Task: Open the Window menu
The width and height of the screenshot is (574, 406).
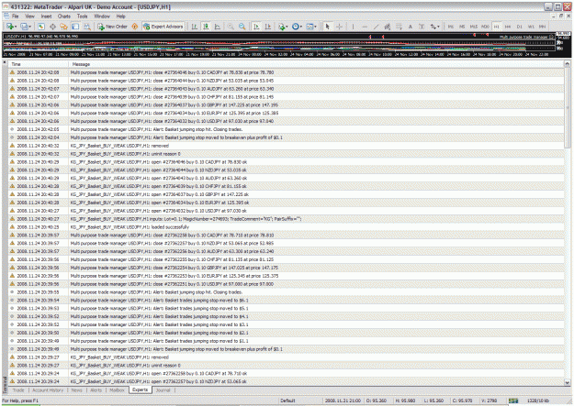Action: pyautogui.click(x=102, y=16)
